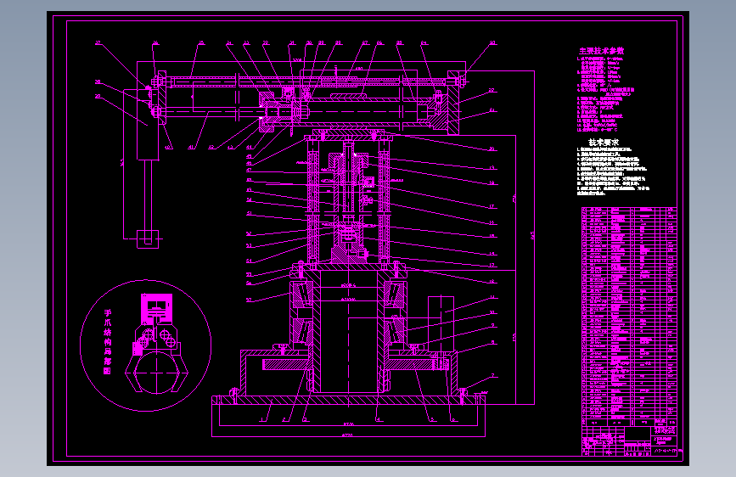Image resolution: width=736 pixels, height=477 pixels.
Task: Select the 主要技术参数 heading text
Action: 601,51
